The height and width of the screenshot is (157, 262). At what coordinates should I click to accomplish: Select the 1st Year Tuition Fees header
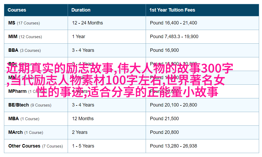click(x=172, y=10)
